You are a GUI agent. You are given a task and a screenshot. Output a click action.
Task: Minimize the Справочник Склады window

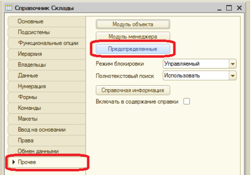[220, 8]
